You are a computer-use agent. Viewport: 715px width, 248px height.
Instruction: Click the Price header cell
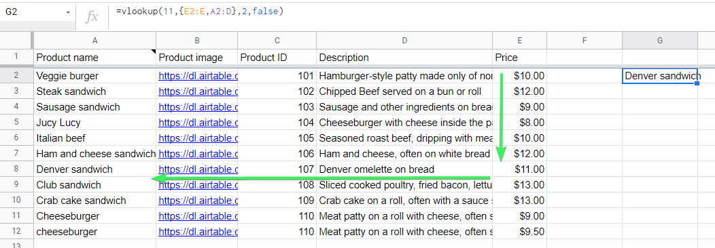(519, 57)
